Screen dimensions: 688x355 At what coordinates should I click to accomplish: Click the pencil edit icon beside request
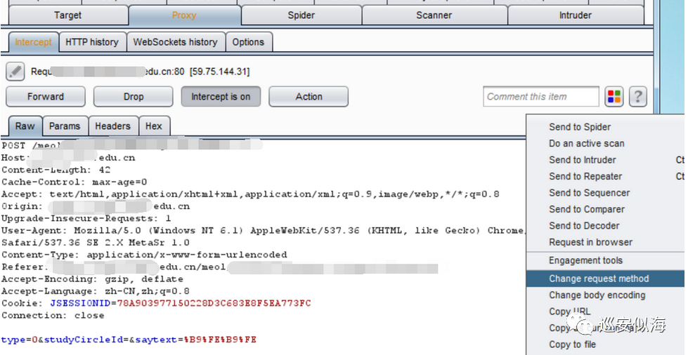tap(15, 71)
